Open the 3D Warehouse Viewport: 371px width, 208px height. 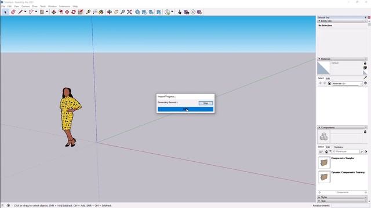pos(137,12)
